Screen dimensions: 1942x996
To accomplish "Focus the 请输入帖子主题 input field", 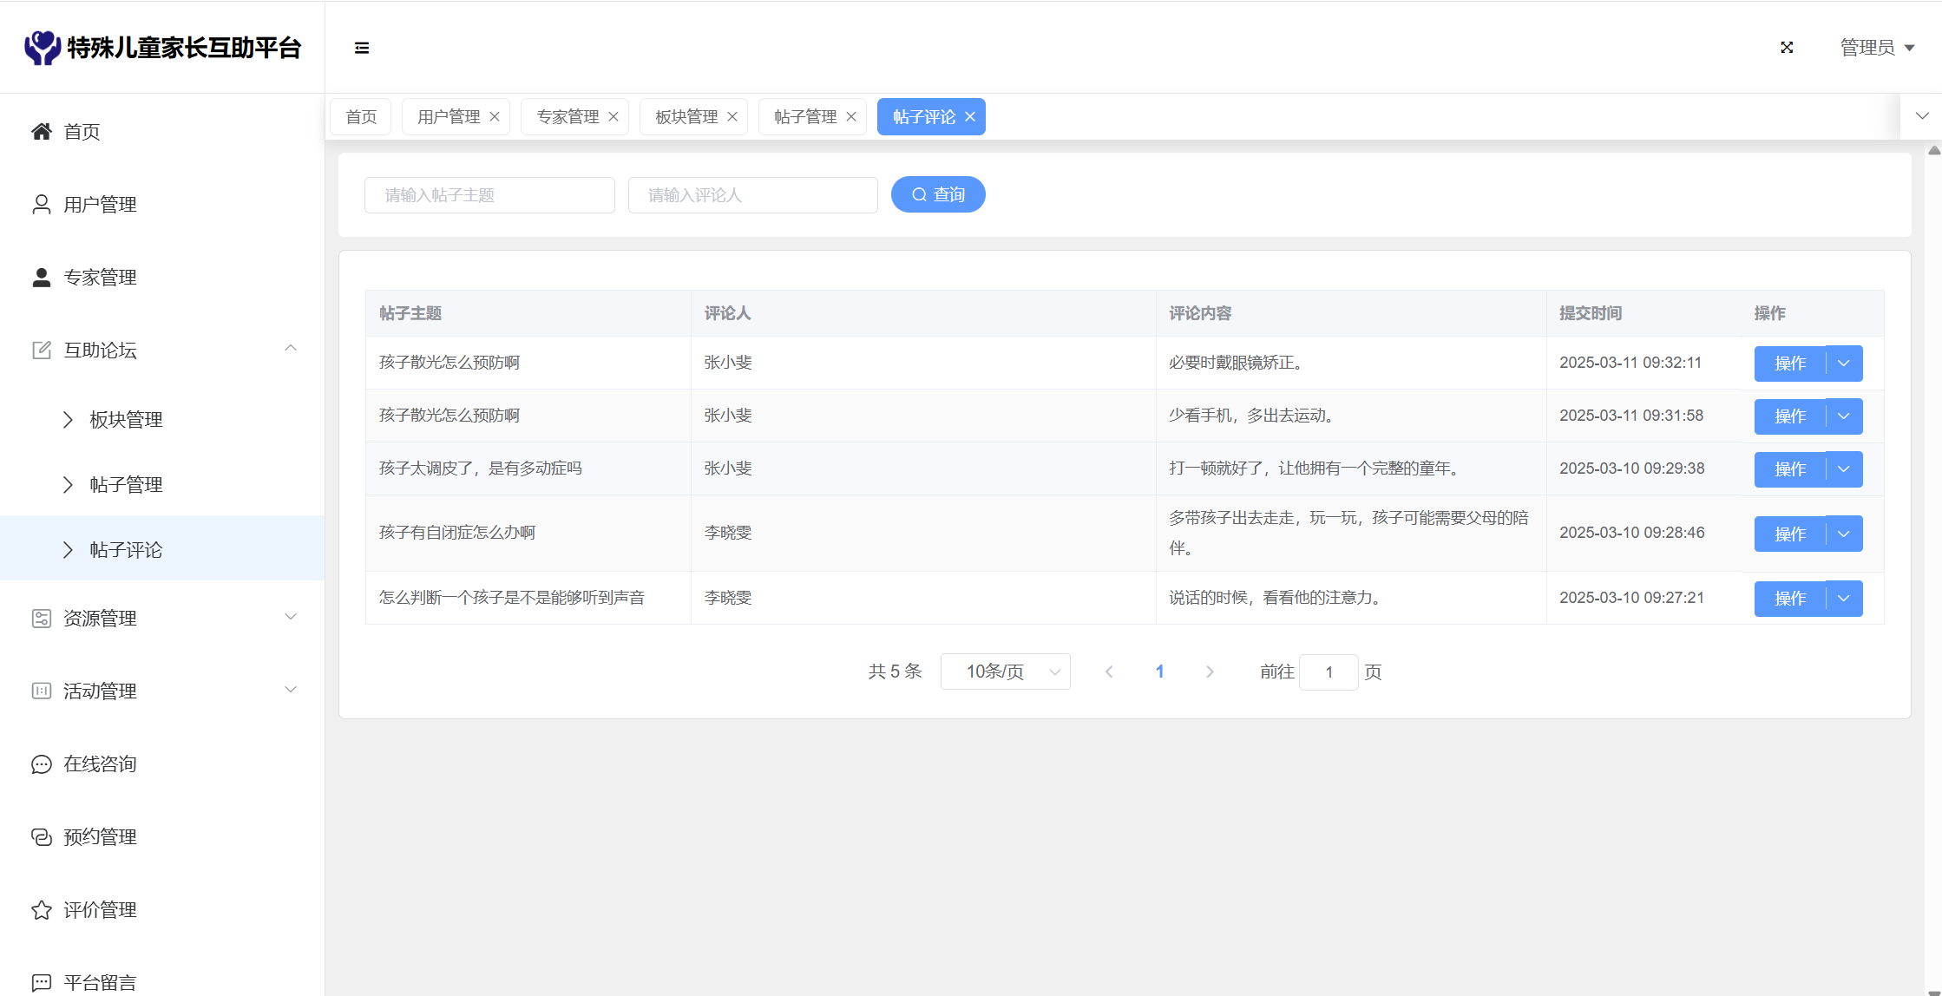I will tap(489, 195).
